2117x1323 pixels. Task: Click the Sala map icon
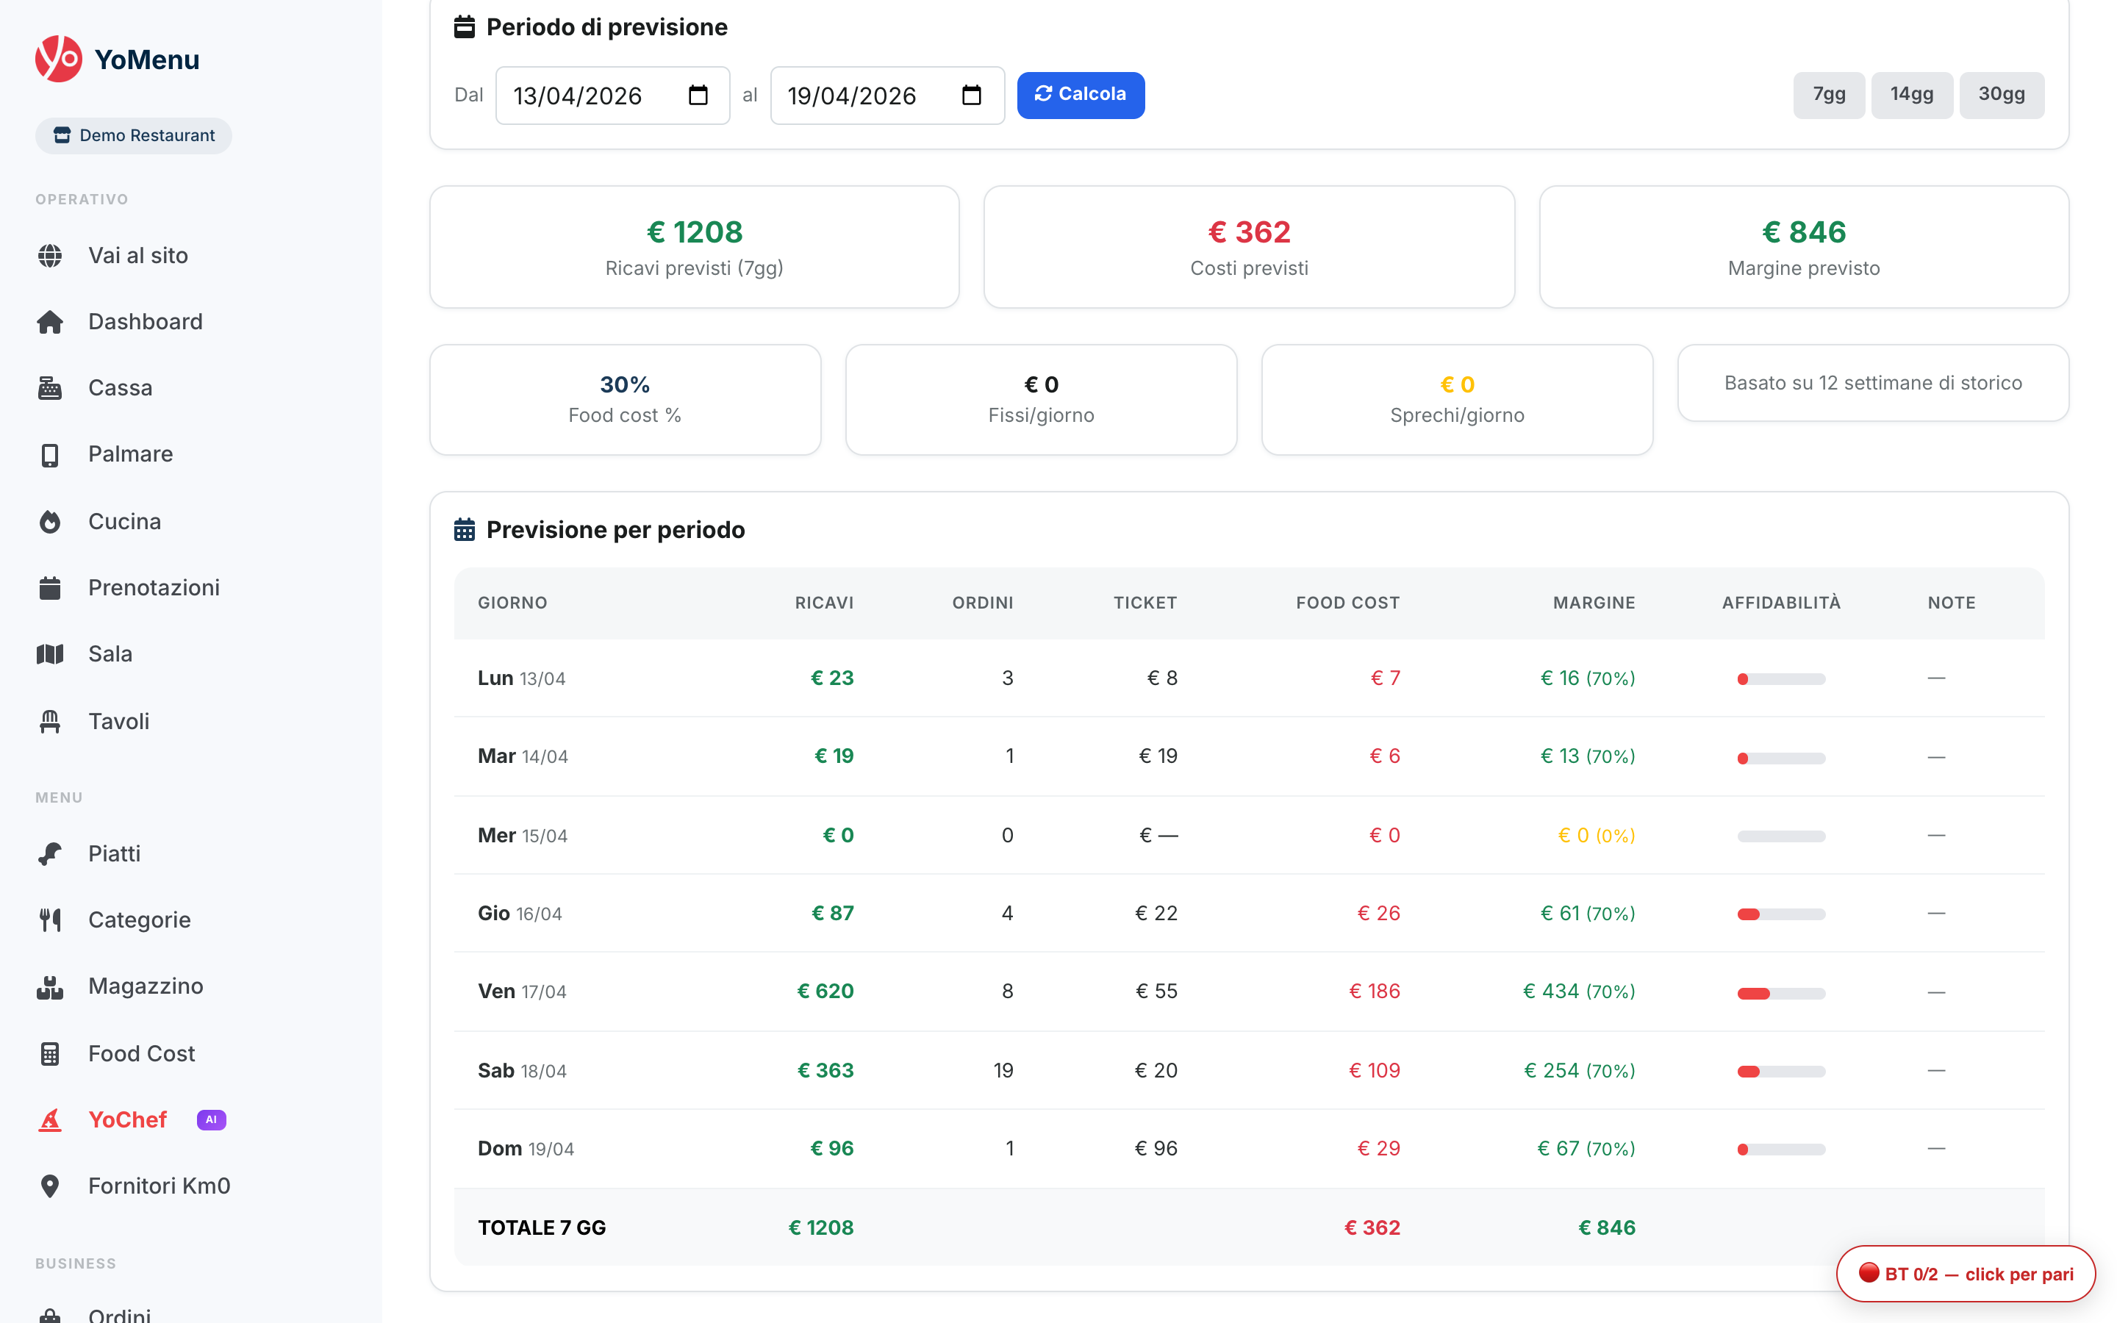50,653
